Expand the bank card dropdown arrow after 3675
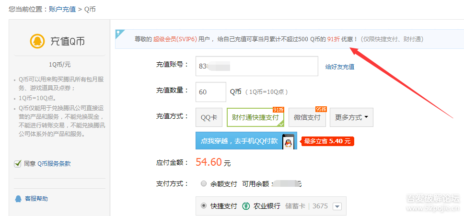Viewport: 464px width, 216px height. pos(337,206)
